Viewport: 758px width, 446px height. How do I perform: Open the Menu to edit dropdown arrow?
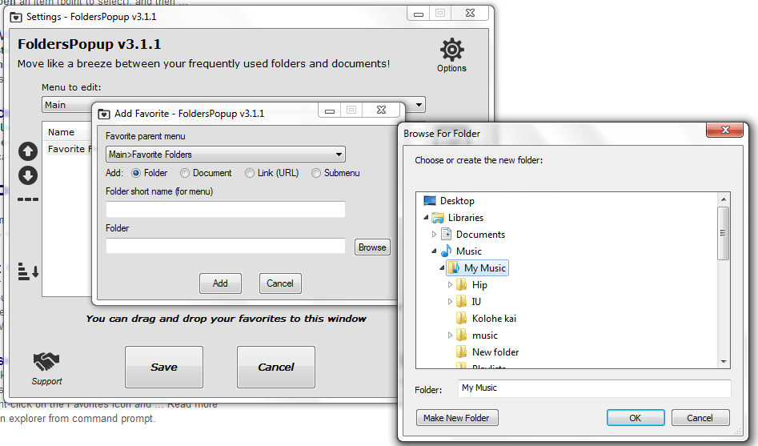[x=419, y=104]
